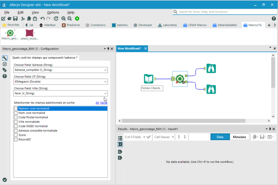Screen dimensions: 278x185
Task: Click the Paste clipboard icon
Action: 35,19
